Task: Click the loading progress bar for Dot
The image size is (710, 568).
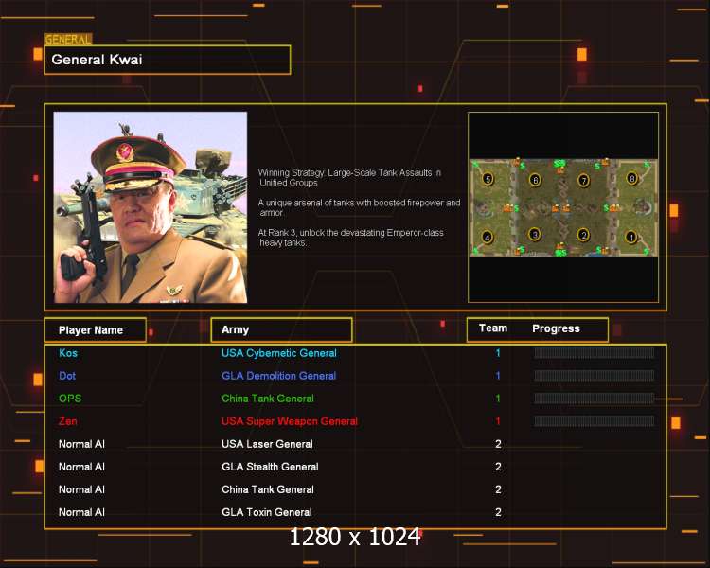Action: click(x=594, y=376)
